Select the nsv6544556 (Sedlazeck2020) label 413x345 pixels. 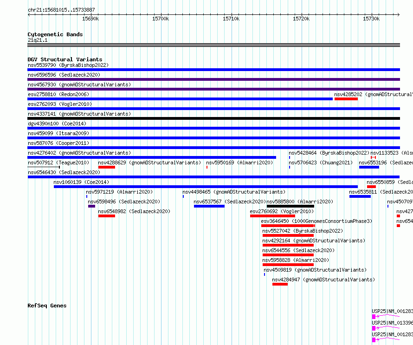pyautogui.click(x=298, y=250)
